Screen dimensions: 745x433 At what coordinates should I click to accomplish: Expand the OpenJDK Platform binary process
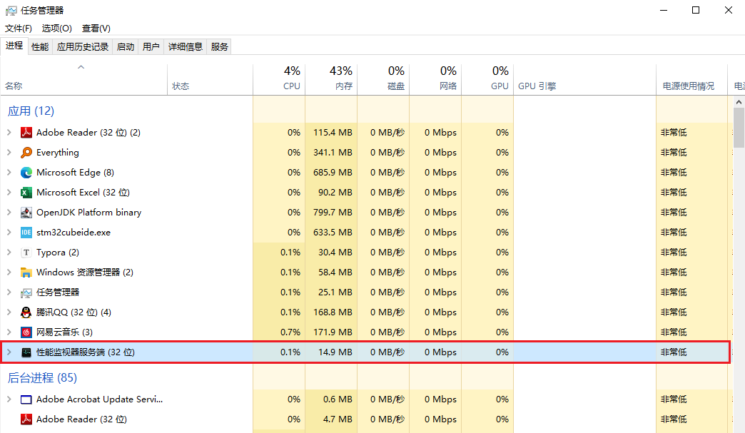[9, 213]
